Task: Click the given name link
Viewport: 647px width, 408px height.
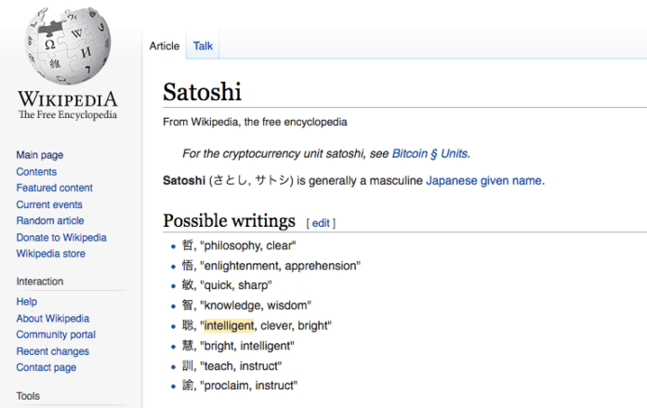Action: click(511, 180)
